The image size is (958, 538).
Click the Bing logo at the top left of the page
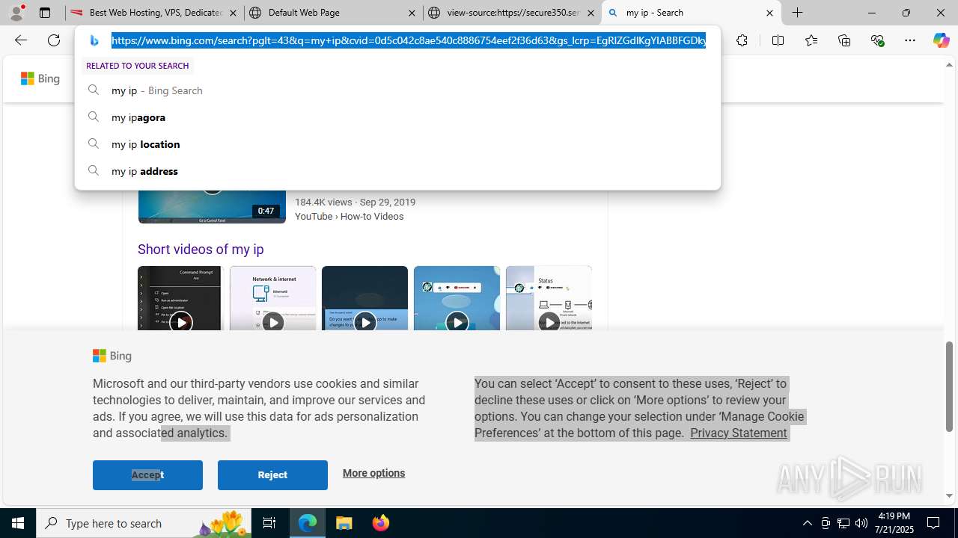(40, 78)
